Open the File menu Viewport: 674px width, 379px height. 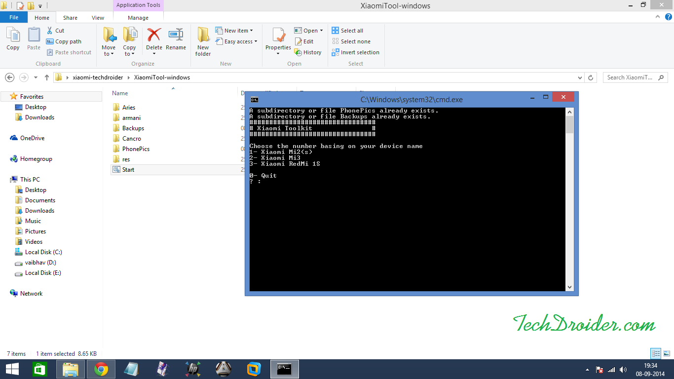[x=14, y=17]
